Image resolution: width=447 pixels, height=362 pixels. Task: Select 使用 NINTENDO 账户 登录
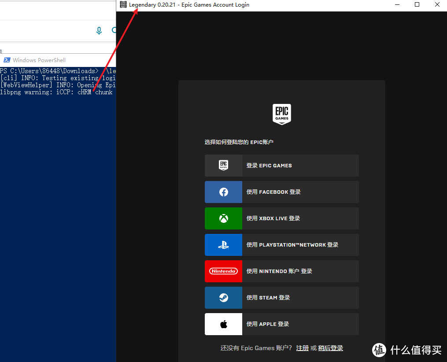click(282, 271)
